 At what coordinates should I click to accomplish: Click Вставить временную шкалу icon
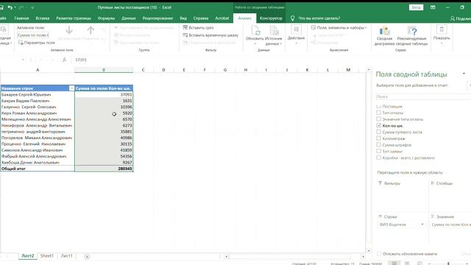(185, 35)
